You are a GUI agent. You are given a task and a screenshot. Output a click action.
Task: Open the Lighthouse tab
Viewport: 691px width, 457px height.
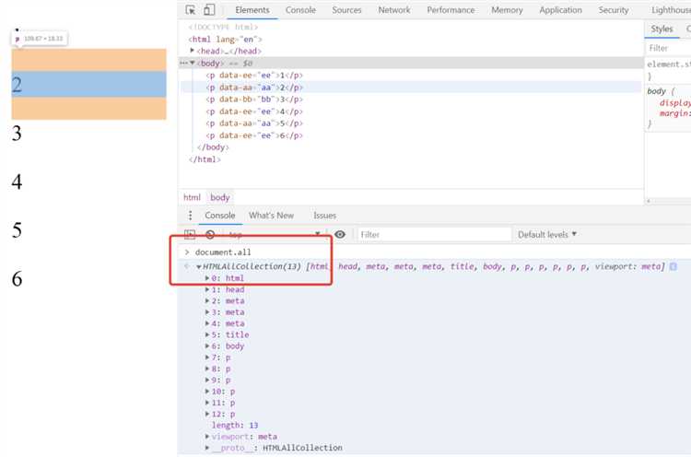(x=671, y=10)
